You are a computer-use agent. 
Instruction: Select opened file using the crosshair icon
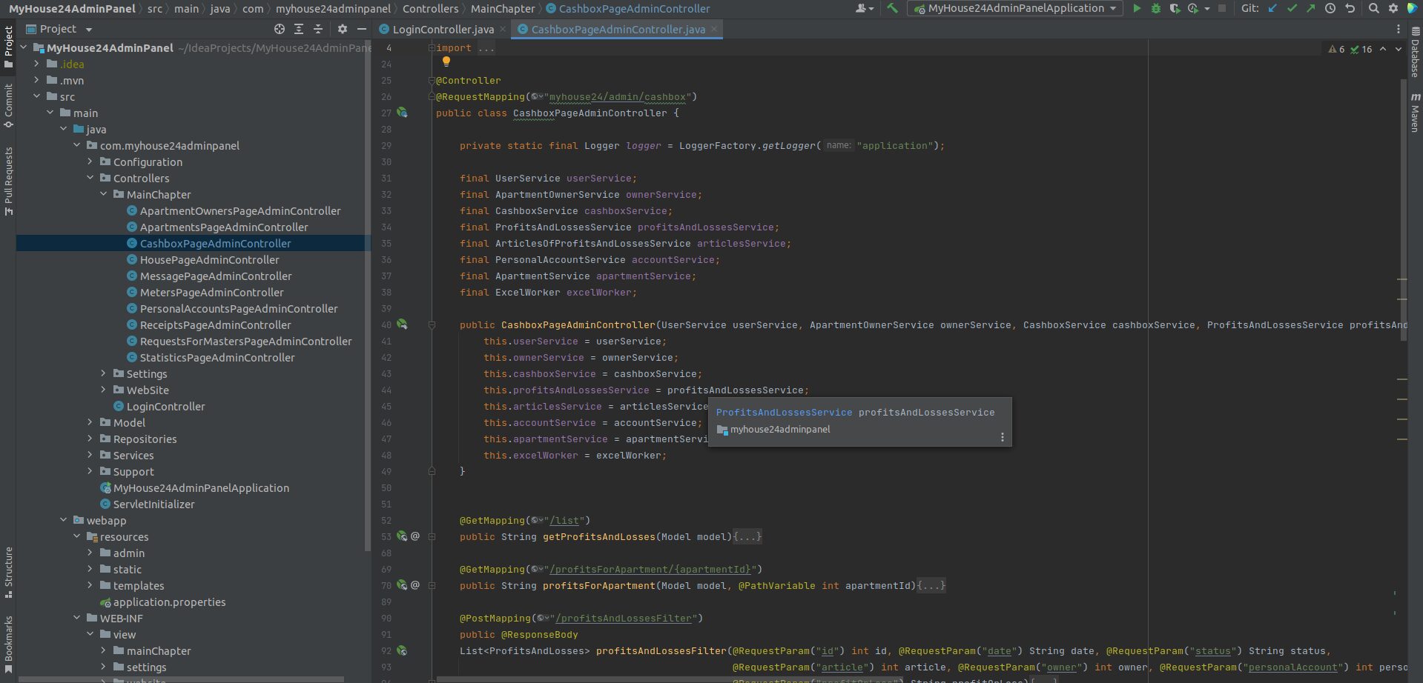tap(280, 29)
